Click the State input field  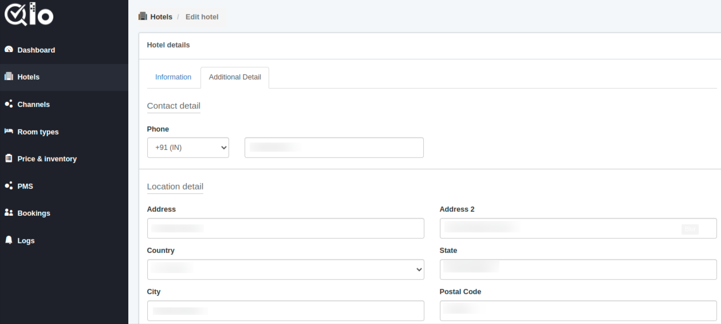(x=578, y=270)
